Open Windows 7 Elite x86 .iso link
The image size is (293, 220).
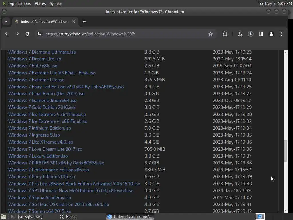[x=33, y=66]
